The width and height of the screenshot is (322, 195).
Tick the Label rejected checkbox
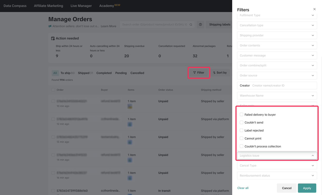click(x=242, y=130)
